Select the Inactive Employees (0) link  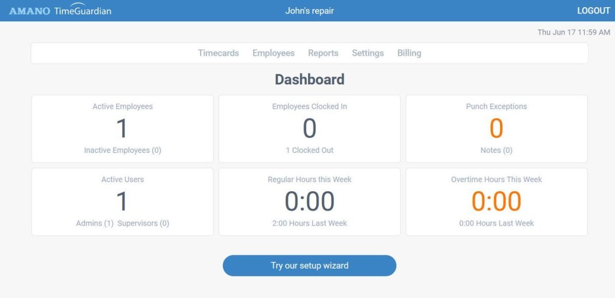122,150
